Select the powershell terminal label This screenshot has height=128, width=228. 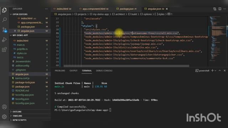click(202, 70)
